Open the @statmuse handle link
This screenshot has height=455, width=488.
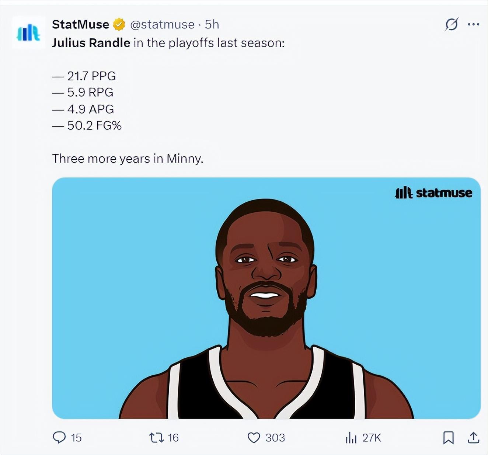[x=162, y=24]
